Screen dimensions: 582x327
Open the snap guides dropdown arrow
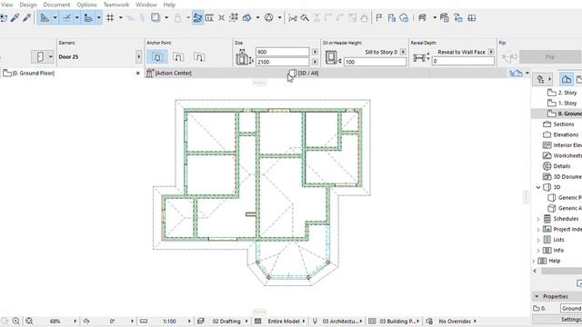tap(76, 18)
